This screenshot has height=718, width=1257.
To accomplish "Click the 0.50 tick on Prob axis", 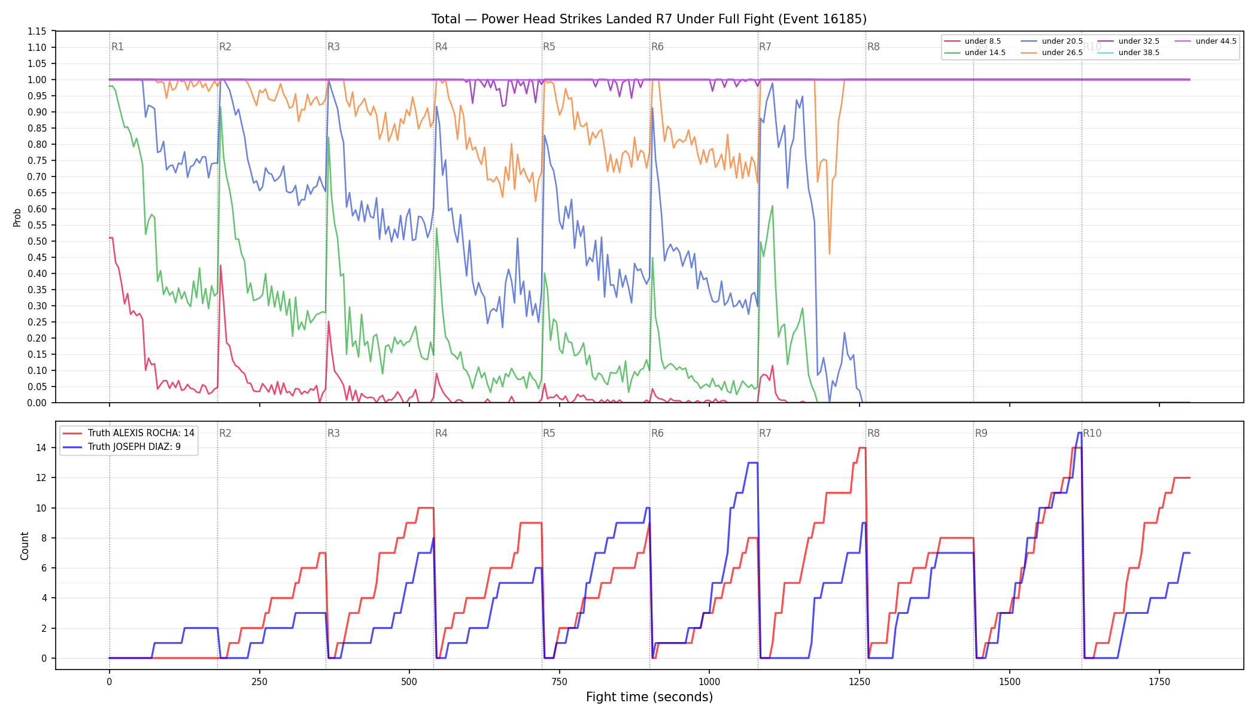I will tap(37, 241).
